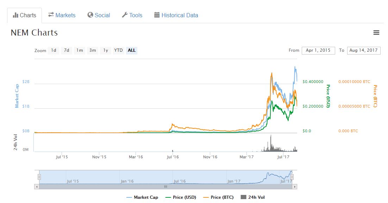Open the Historical Data tab

point(176,15)
